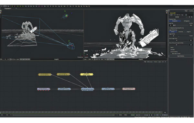Step forward one frame
194x123 pixels.
point(145,115)
